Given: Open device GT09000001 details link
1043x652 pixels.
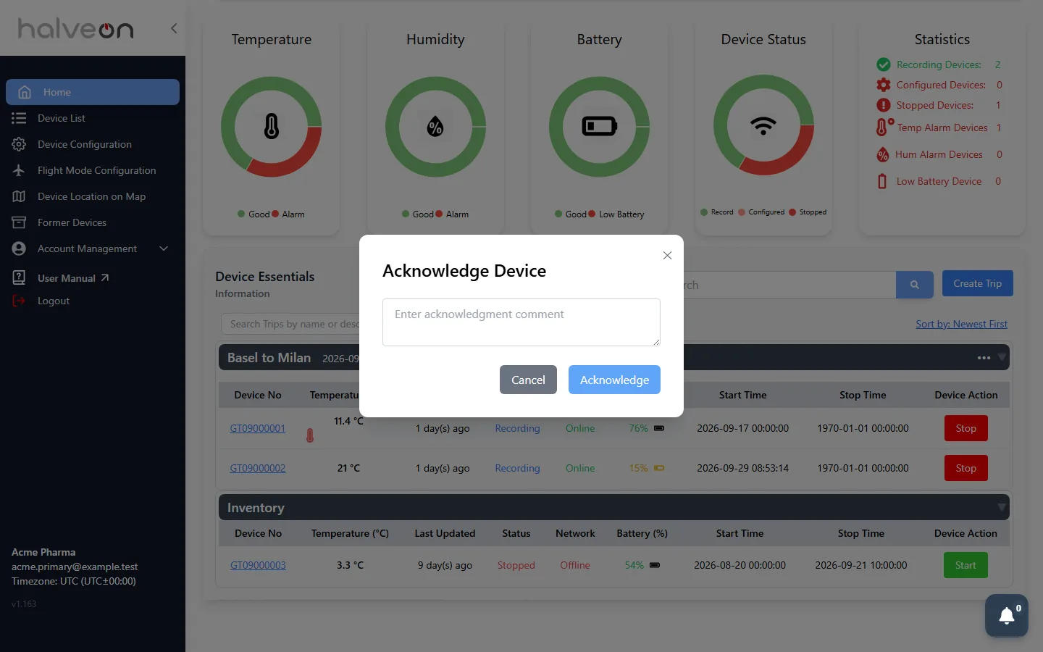Looking at the screenshot, I should pyautogui.click(x=258, y=428).
